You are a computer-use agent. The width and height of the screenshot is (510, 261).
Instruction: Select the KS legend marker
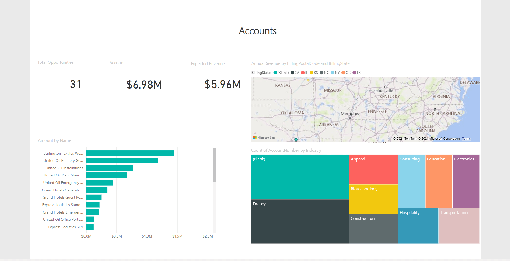click(312, 73)
